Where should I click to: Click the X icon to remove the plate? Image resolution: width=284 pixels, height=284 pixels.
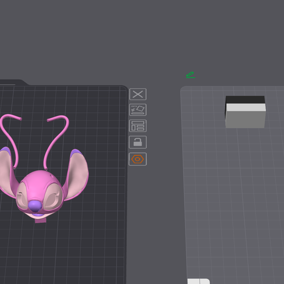[x=138, y=94]
